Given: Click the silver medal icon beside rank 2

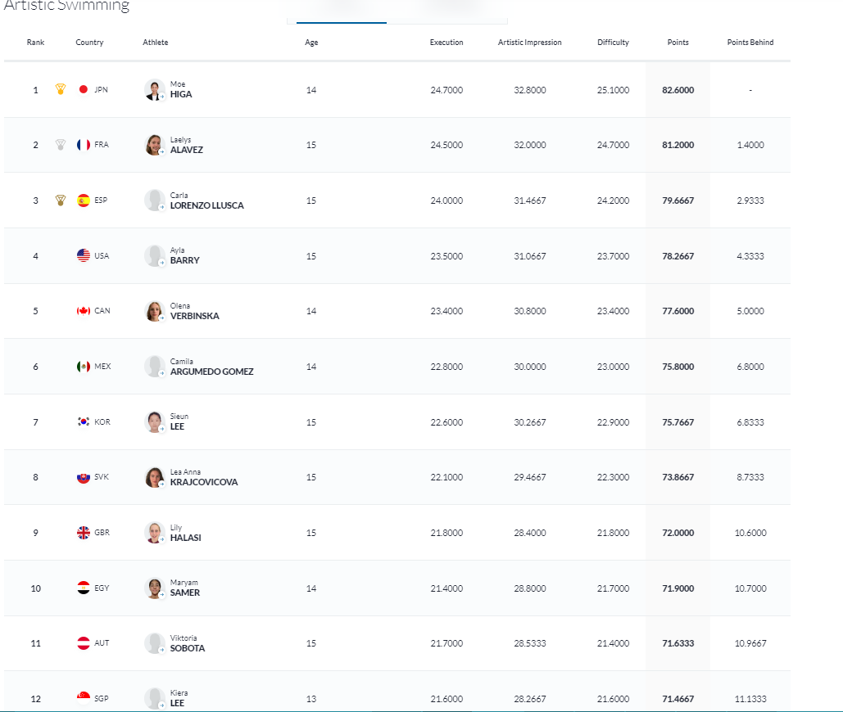Looking at the screenshot, I should point(61,145).
